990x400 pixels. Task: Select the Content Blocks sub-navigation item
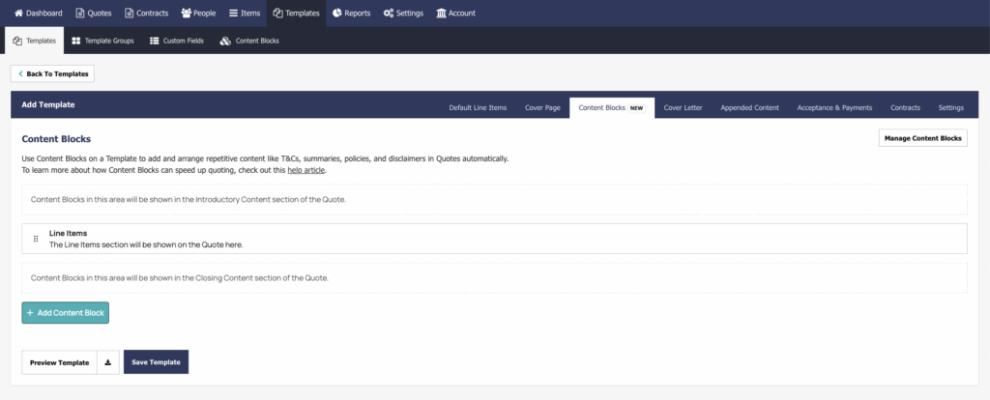tap(249, 41)
